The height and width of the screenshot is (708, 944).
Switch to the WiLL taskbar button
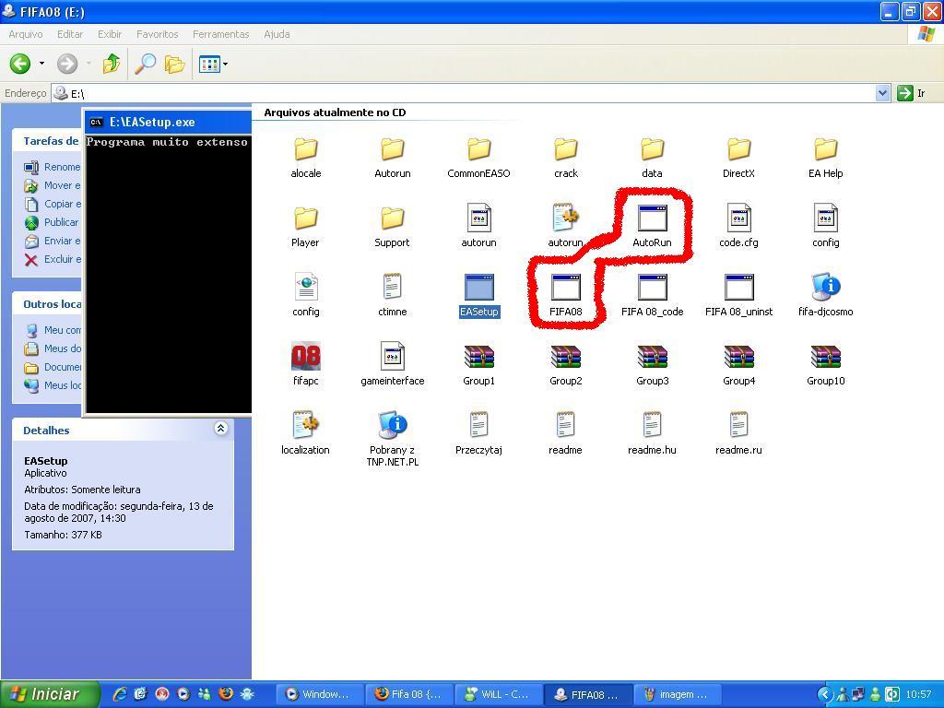pos(498,694)
